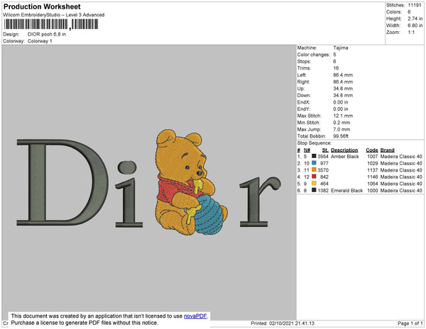
Task: Open the novaPDF hyperlink
Action: 195,316
